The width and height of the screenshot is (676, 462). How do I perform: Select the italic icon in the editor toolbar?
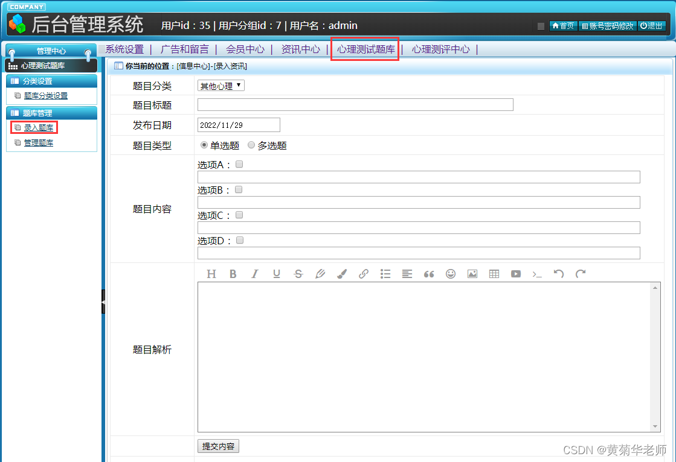(254, 274)
